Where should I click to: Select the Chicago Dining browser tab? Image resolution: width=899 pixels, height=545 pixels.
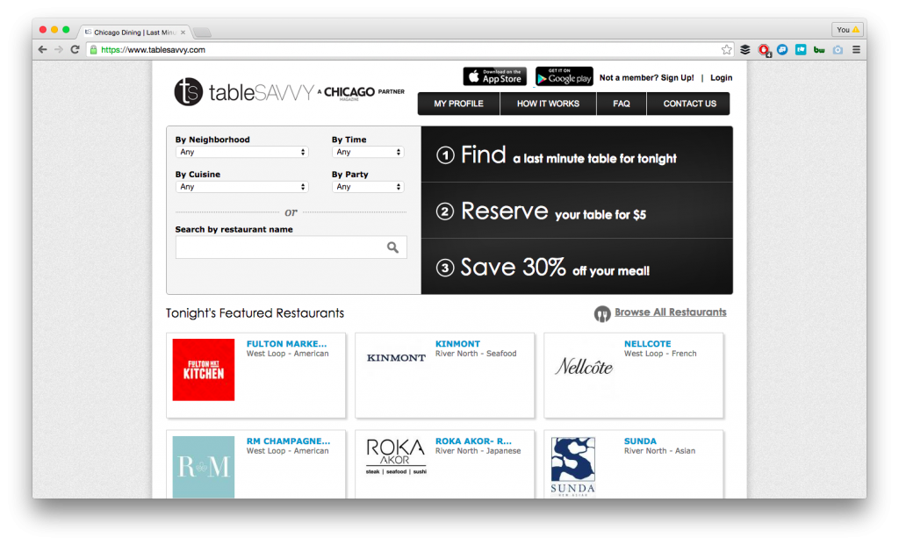click(x=134, y=32)
